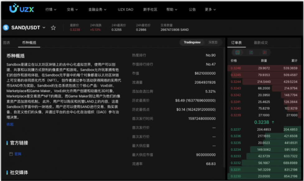Select sell order at price 0.3246
Screen dimensions: 304x181
point(264,68)
